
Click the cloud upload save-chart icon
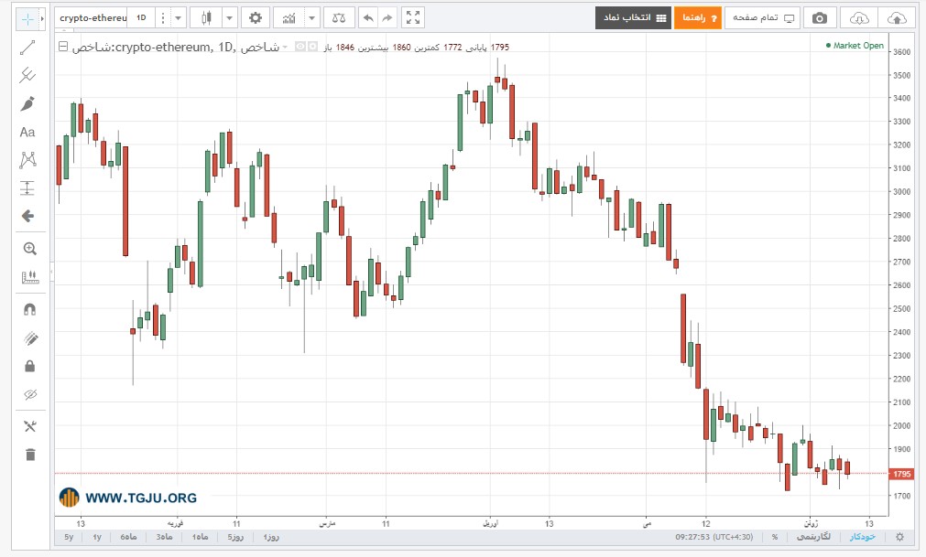pyautogui.click(x=897, y=18)
